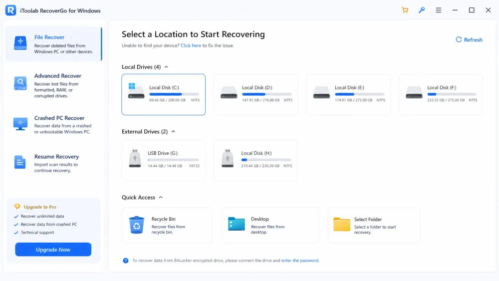Image resolution: width=499 pixels, height=281 pixels.
Task: Click the Windows drive icon for Local Disk (C:)
Action: (136, 91)
